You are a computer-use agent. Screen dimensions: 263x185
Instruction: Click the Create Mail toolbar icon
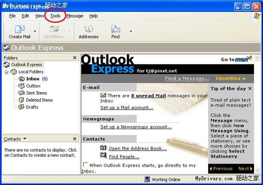pos(20,29)
